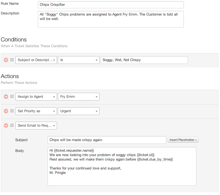Delete the Send Email to Requester action
Screen dimensions: 220x195
tap(6, 126)
